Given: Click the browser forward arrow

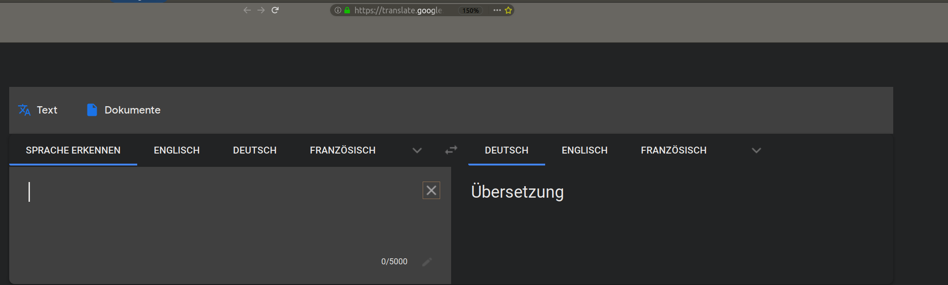Looking at the screenshot, I should point(261,10).
